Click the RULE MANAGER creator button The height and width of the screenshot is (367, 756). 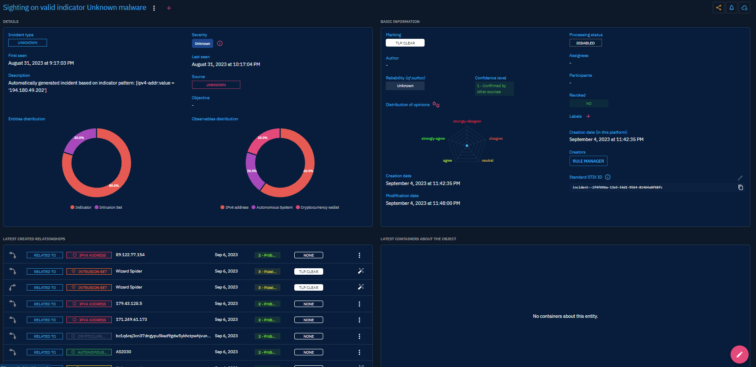tap(588, 161)
